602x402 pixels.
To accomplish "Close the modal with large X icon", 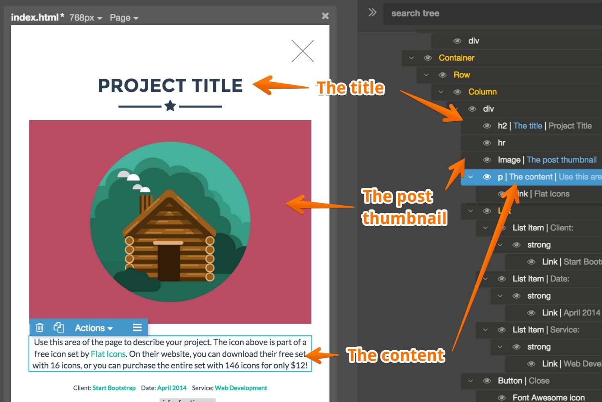I will [x=302, y=51].
